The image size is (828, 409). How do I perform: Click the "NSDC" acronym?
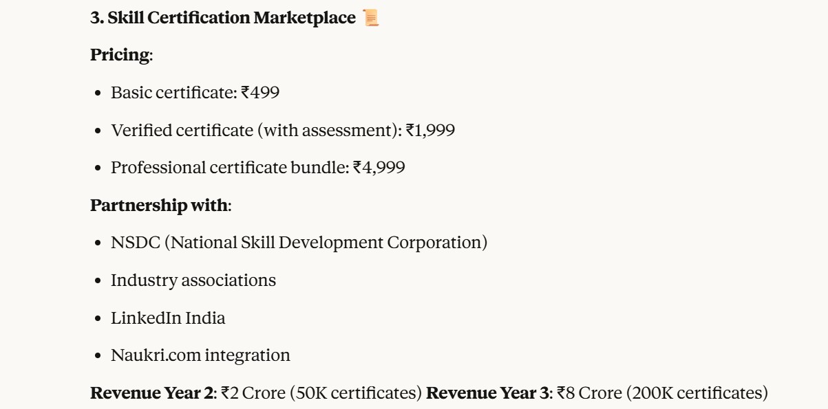tap(135, 243)
